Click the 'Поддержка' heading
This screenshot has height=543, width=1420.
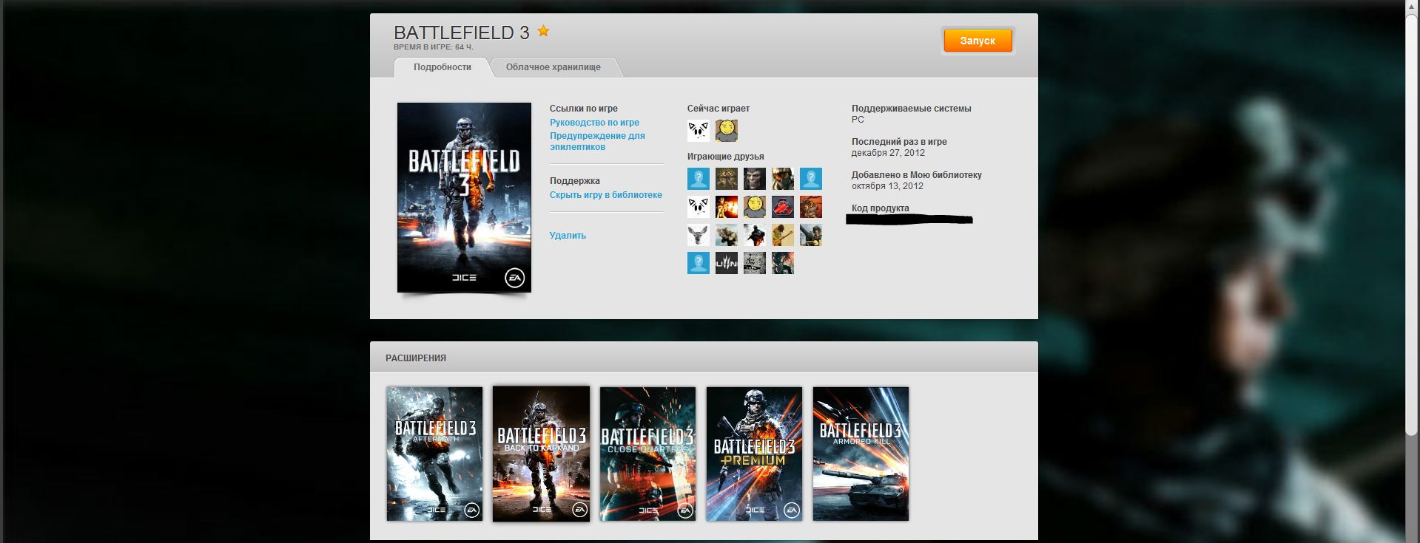click(x=575, y=181)
